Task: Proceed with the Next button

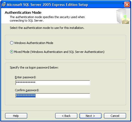Action: (x=91, y=116)
